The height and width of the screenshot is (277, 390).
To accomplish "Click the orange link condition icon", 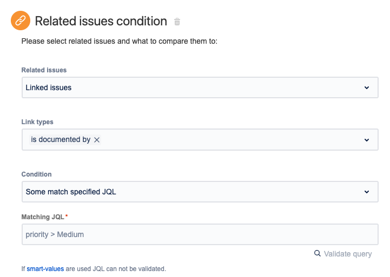I will (21, 21).
